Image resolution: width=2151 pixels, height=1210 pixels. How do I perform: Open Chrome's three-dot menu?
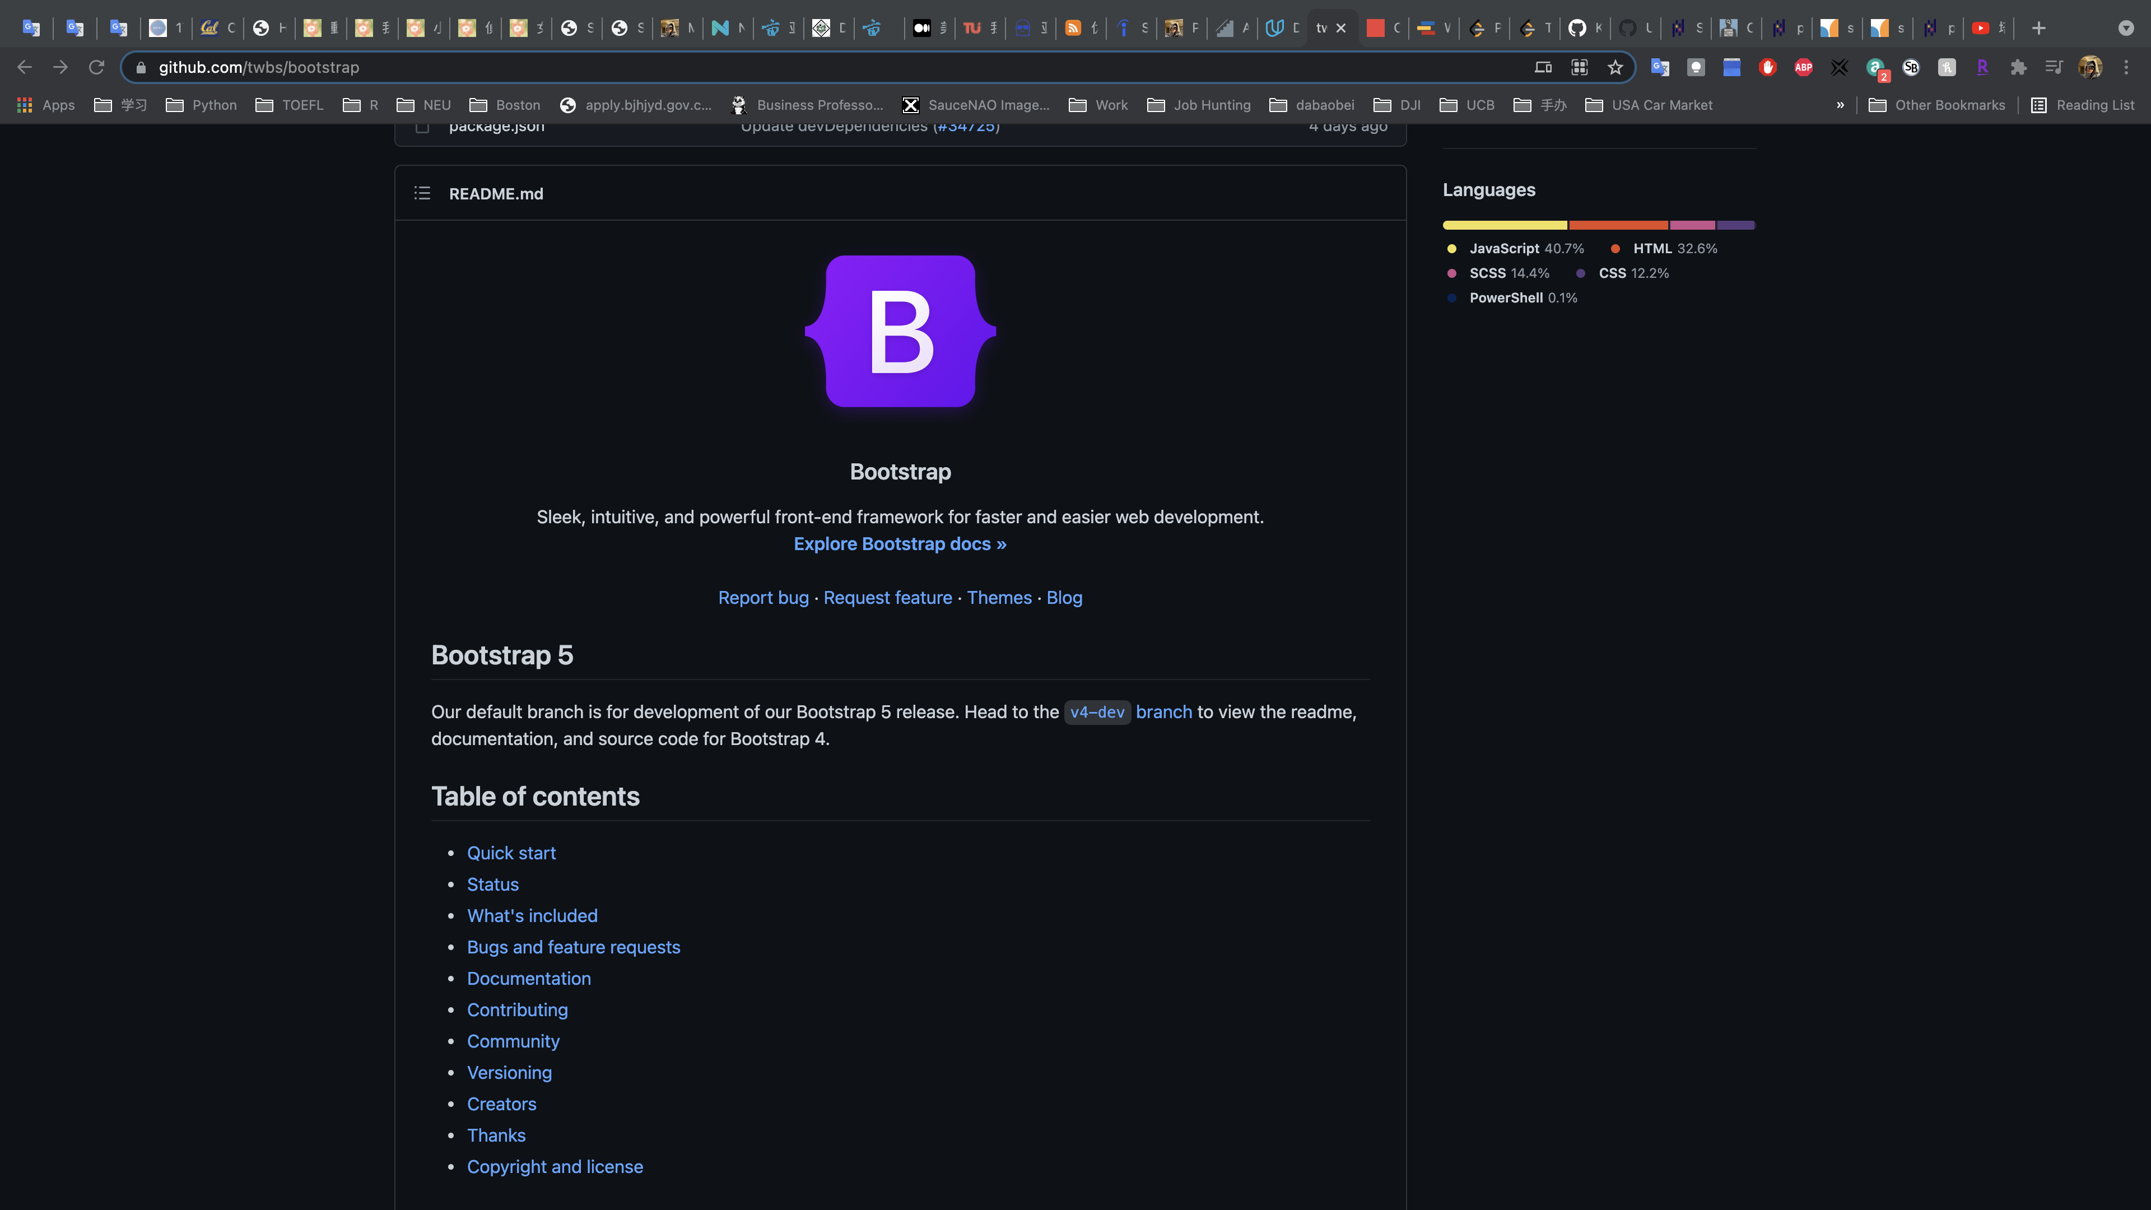[2126, 68]
